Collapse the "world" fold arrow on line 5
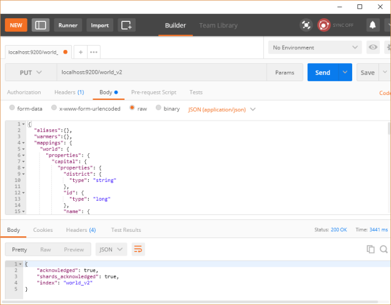This screenshot has height=305, width=391. 23,149
